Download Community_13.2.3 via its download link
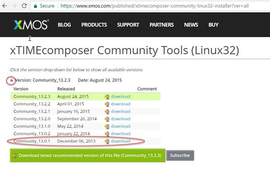The image size is (270, 177). (x=120, y=96)
